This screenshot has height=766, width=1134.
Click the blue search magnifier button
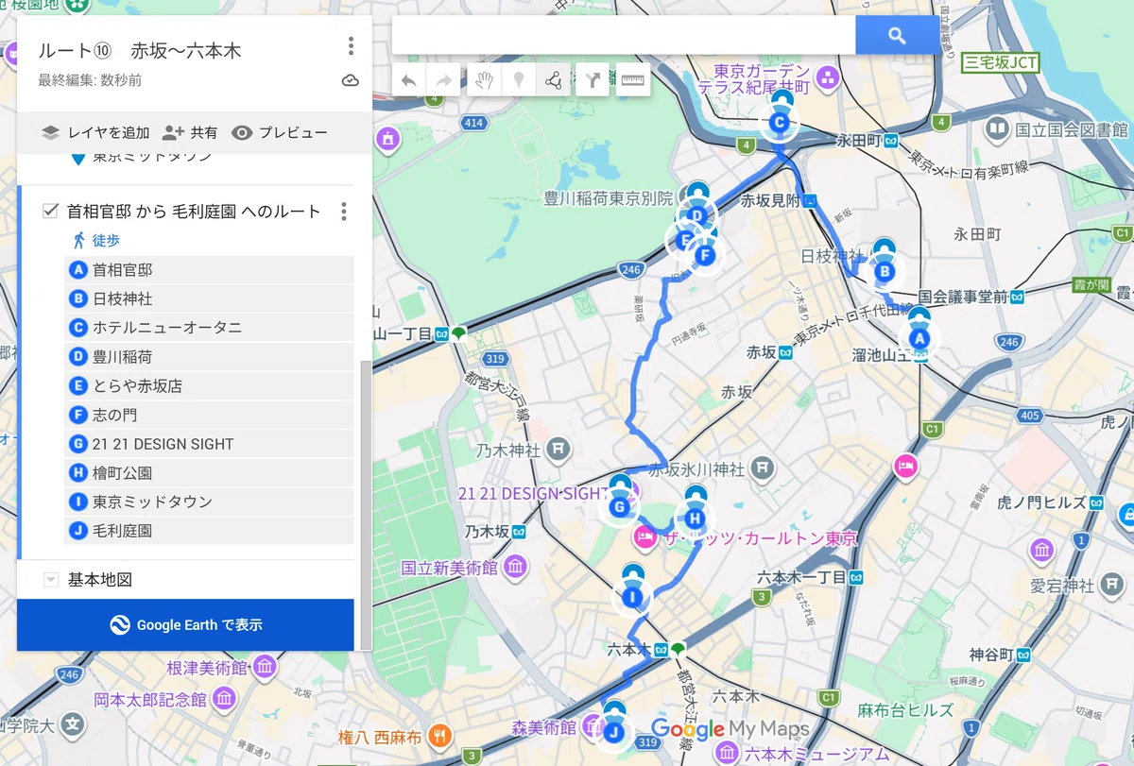(x=898, y=36)
